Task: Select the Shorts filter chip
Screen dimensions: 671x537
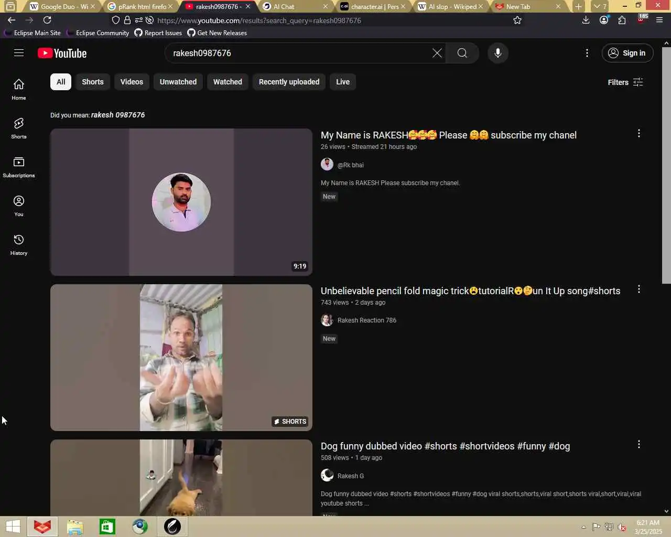Action: (93, 82)
